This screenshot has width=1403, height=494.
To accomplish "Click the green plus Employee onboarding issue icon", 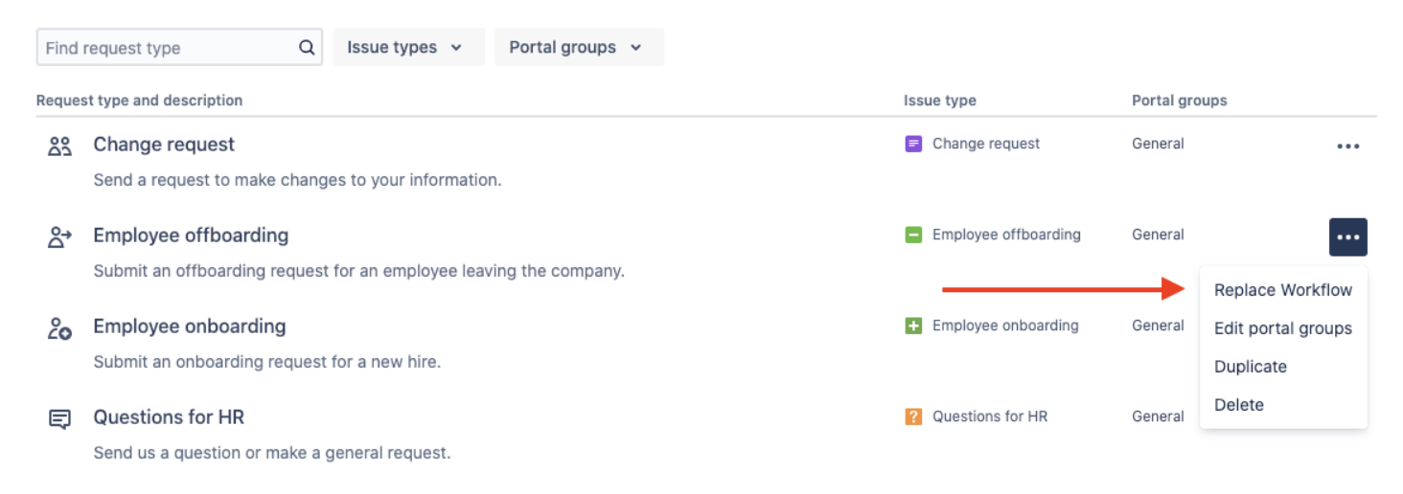I will tap(913, 326).
